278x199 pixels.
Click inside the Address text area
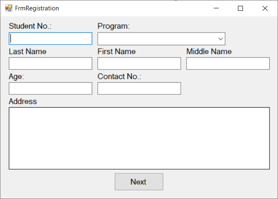(139, 138)
